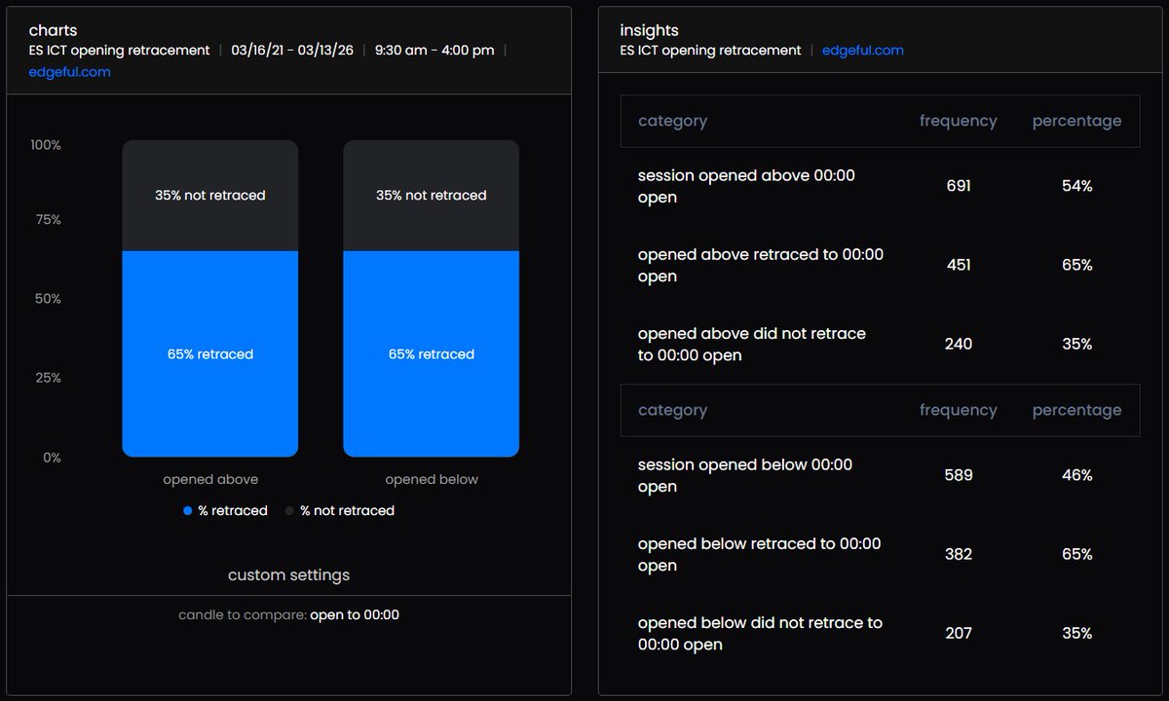Click 0% y-axis label
The image size is (1169, 701).
click(x=52, y=458)
